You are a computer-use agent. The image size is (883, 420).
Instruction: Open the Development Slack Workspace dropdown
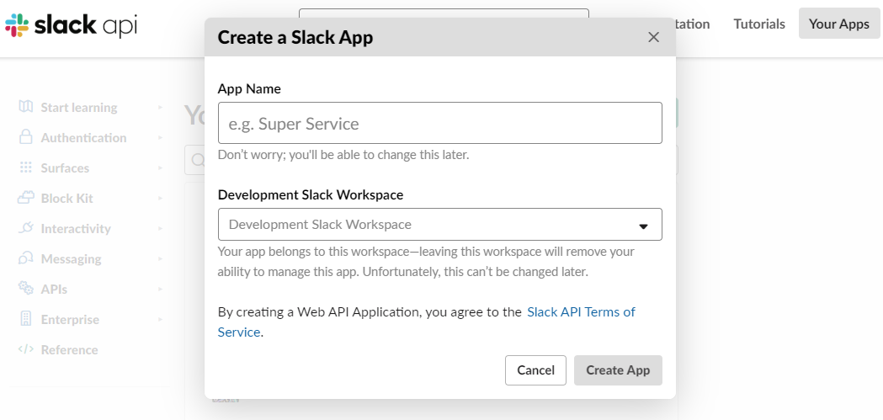(x=439, y=225)
